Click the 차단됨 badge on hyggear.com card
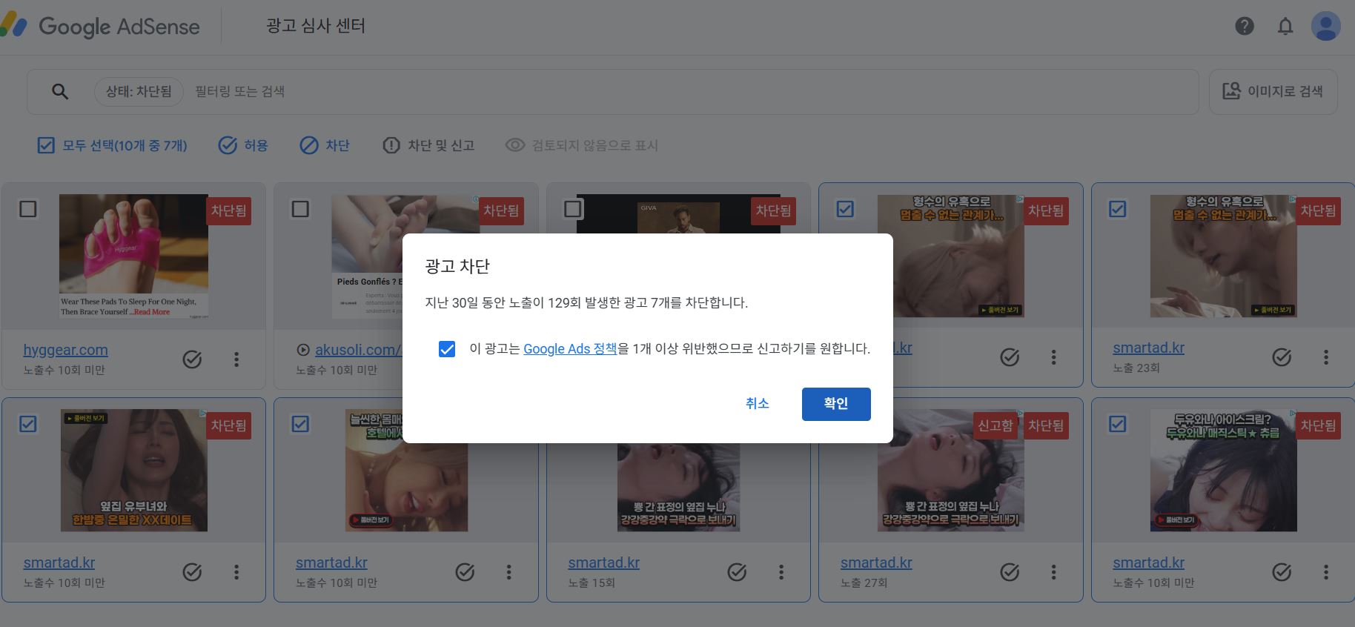 228,210
